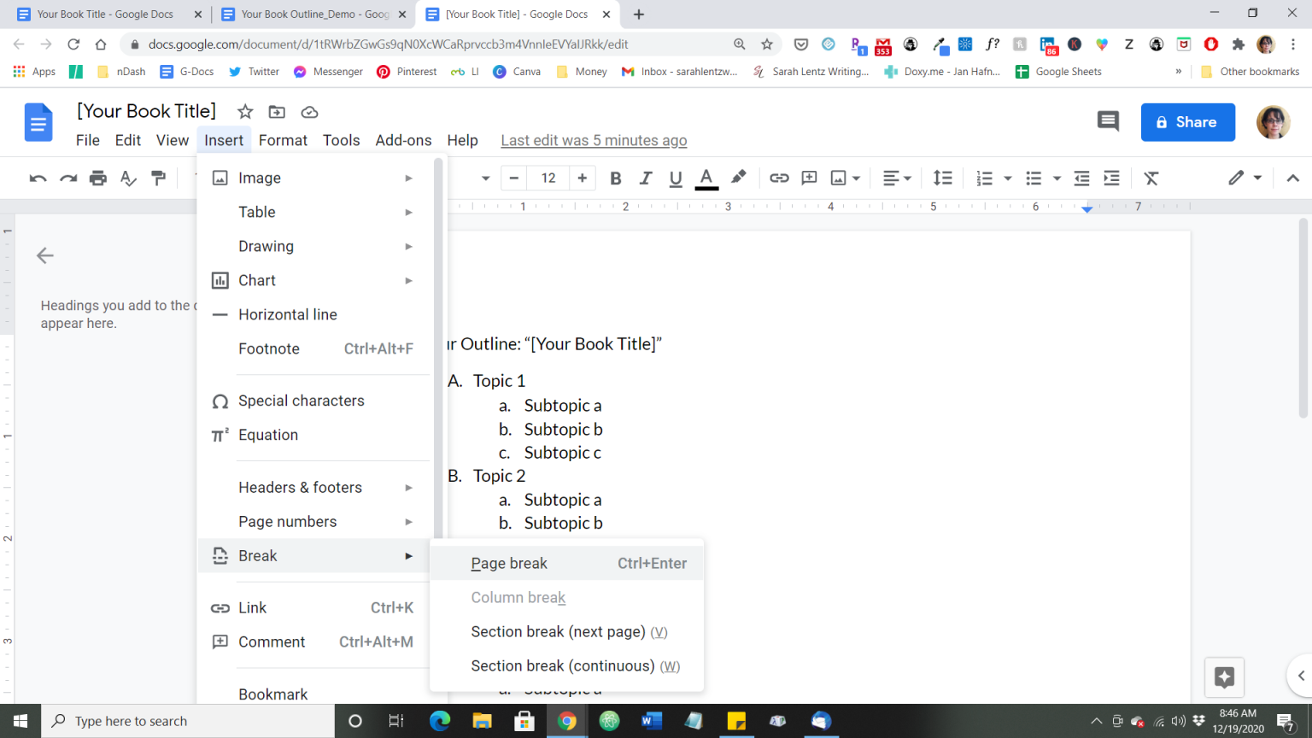
Task: Open the text alignment dropdown
Action: coord(897,178)
